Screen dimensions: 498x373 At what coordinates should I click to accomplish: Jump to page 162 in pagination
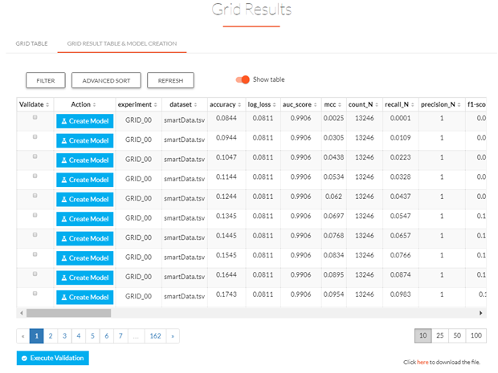pyautogui.click(x=154, y=335)
